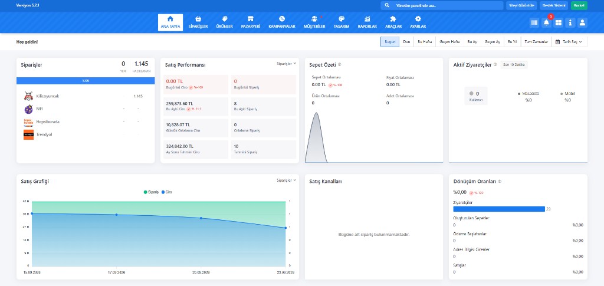Open the Tasarım palette menu
The height and width of the screenshot is (286, 604).
(x=342, y=22)
